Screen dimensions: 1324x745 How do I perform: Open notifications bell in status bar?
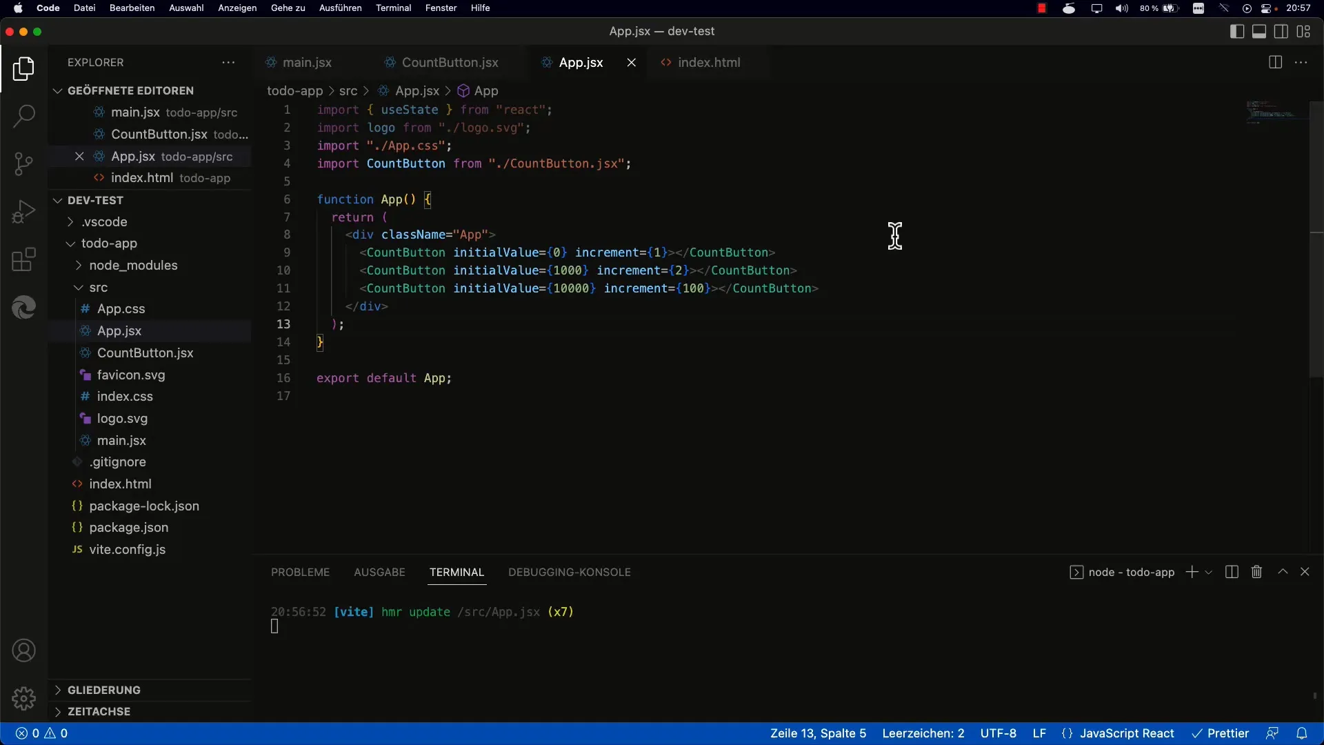[1302, 733]
